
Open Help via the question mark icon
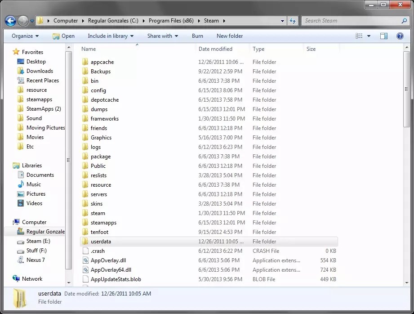[x=400, y=36]
